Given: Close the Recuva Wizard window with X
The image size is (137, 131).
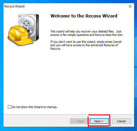Looking at the screenshot, I should [130, 6].
